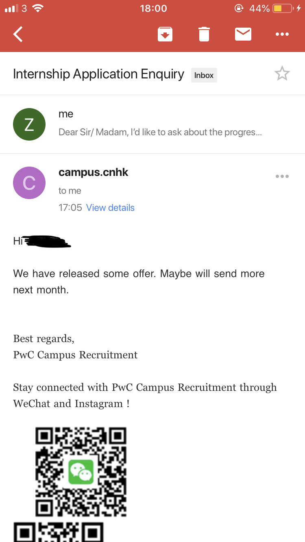Screen dimensions: 305x542
Task: Tap the email subject title
Action: tap(98, 74)
